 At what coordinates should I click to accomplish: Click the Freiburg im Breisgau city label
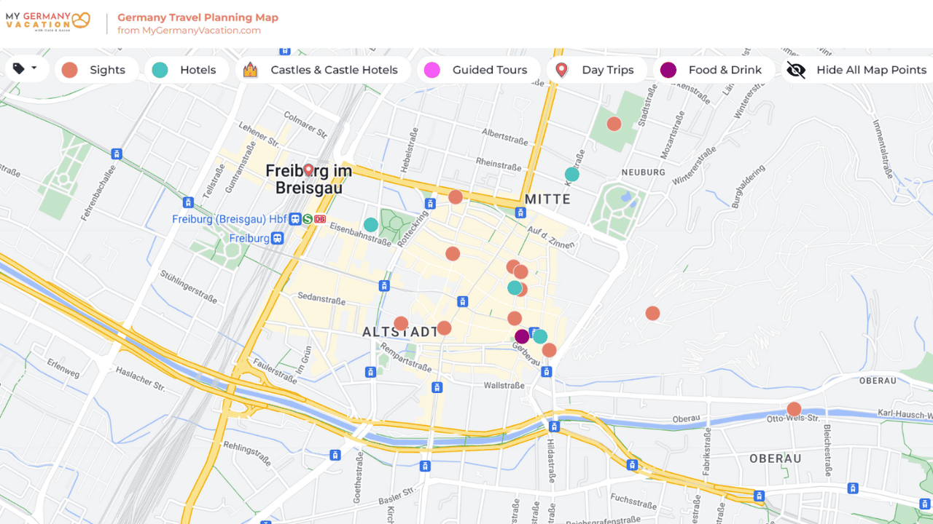pos(308,179)
